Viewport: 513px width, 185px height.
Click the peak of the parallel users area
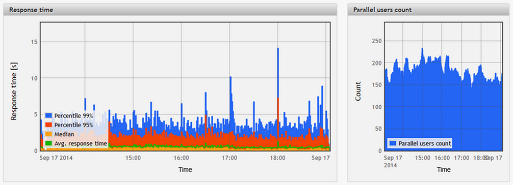click(x=422, y=49)
